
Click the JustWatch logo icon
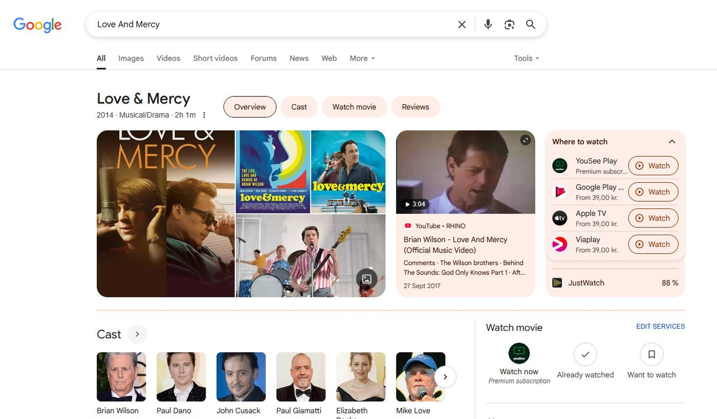tap(557, 283)
